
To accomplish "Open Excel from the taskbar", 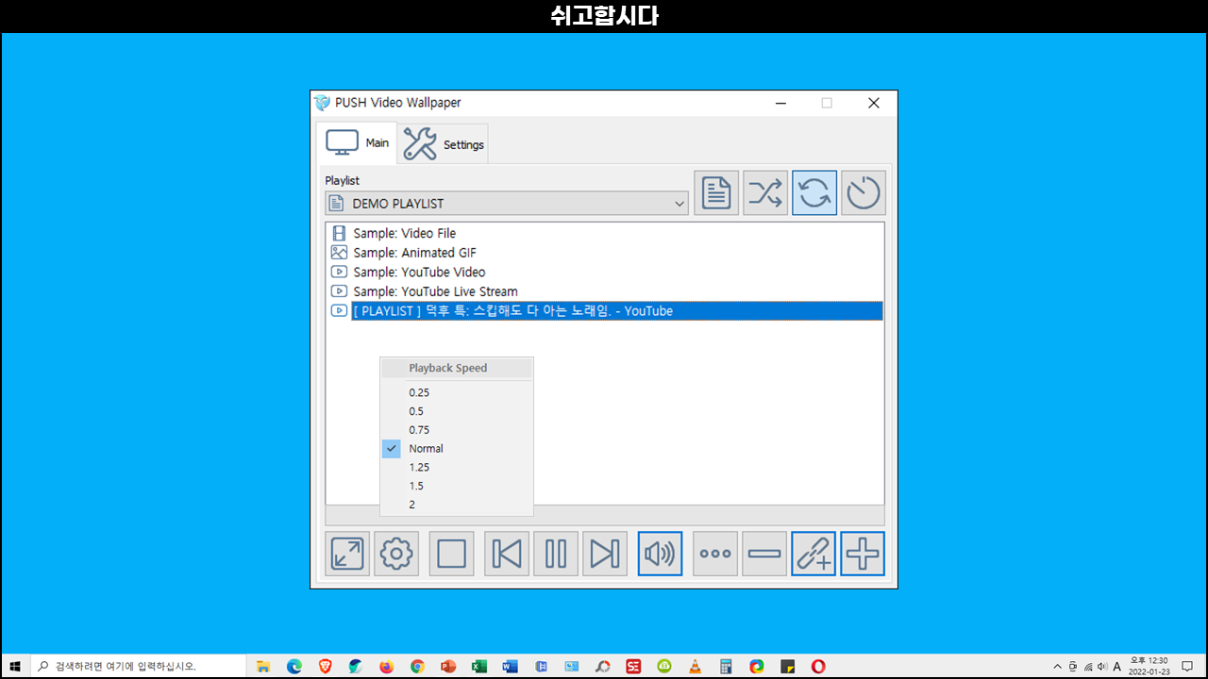I will pos(479,666).
